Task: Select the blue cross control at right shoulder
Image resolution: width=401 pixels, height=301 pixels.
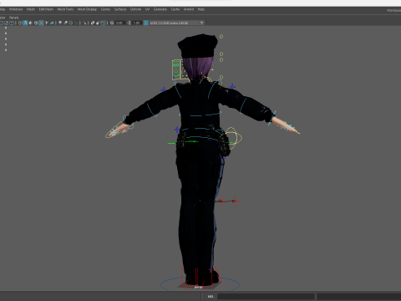Action: (x=232, y=87)
